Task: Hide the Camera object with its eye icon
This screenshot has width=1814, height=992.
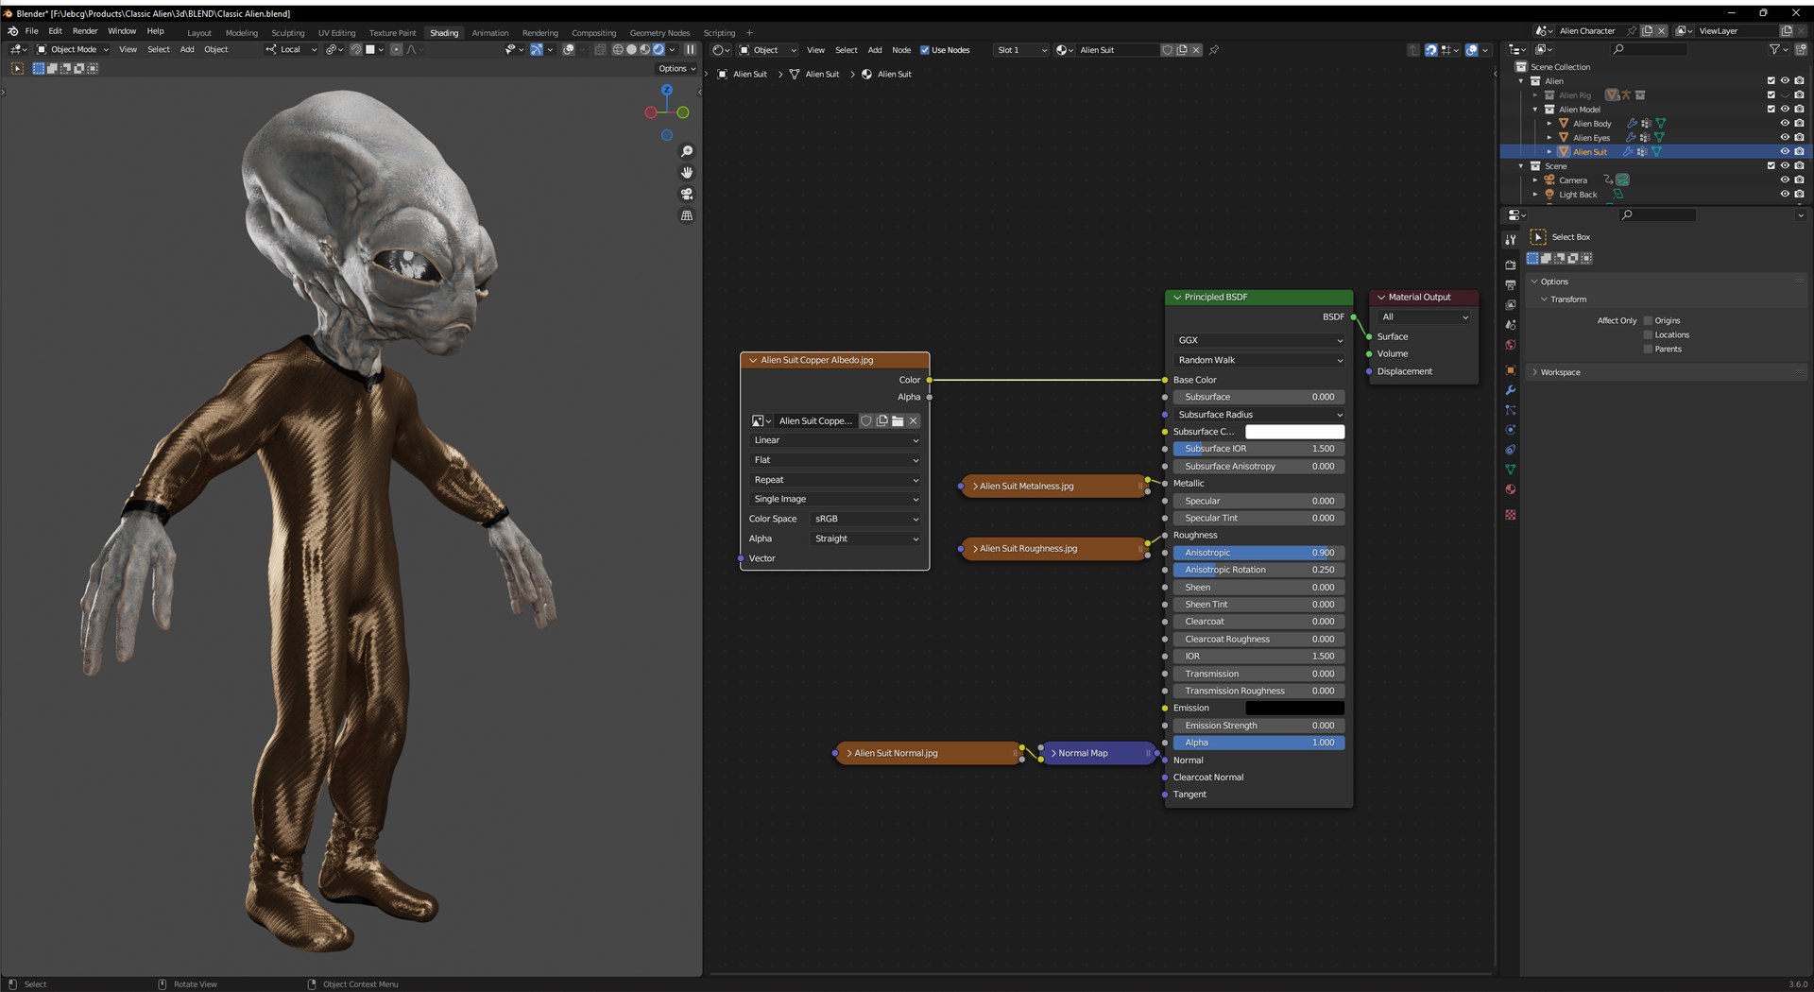Action: point(1785,180)
